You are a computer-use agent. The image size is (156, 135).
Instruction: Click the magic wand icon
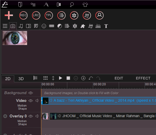tap(5, 4)
